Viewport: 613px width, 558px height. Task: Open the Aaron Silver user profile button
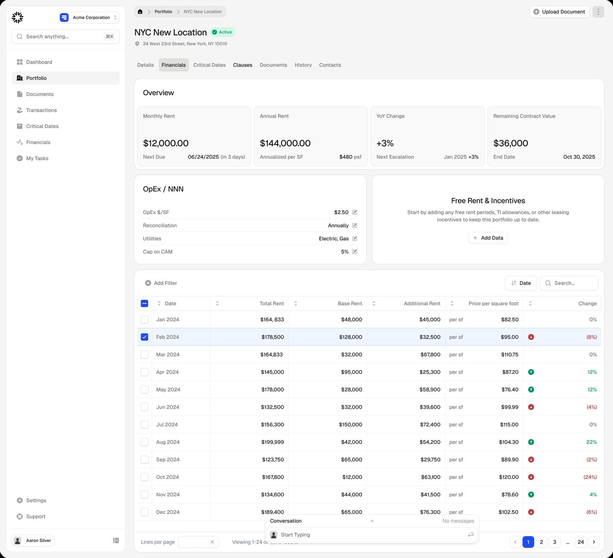(x=33, y=540)
